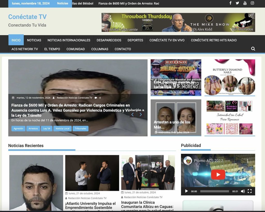This screenshot has height=212, width=265.
Task: Seek within the promo video progress bar
Action: (215, 191)
